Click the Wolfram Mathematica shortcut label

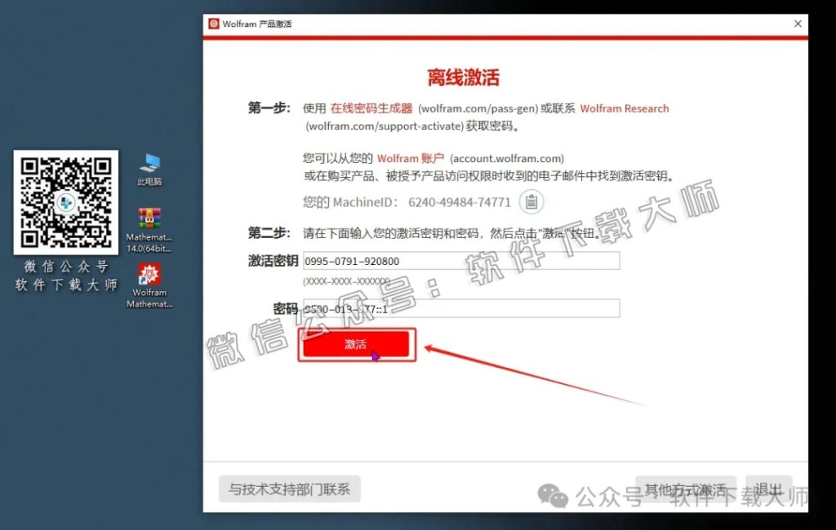(149, 298)
